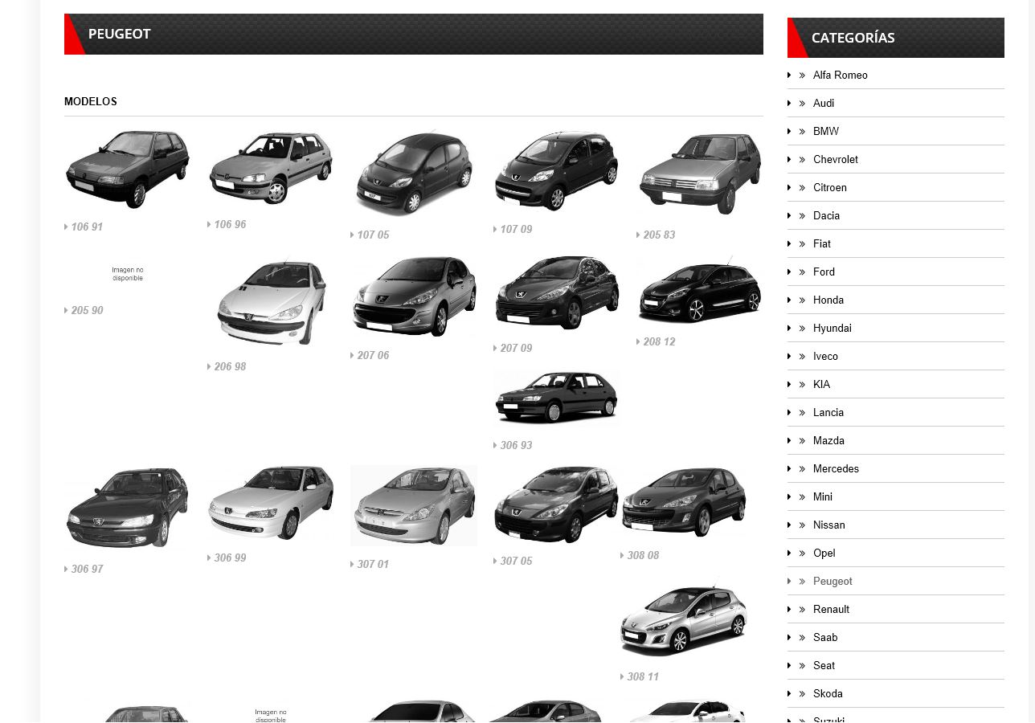The image size is (1035, 723).
Task: Click the '106 91' model link
Action: coord(87,227)
